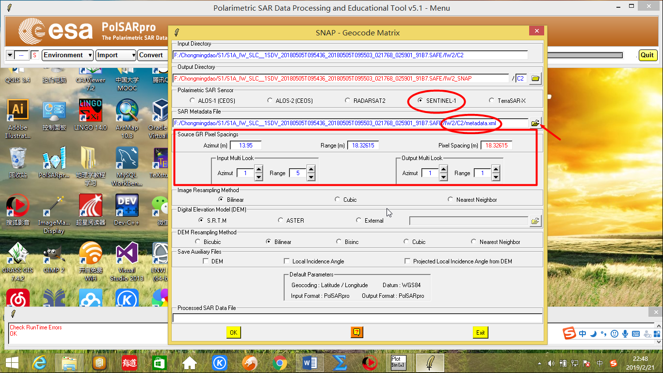The image size is (663, 373).
Task: Click the Processed SAR Data File field
Action: tap(357, 318)
